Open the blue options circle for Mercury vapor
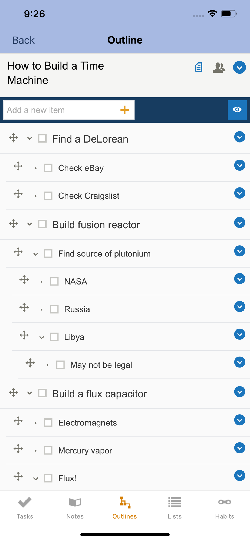250x541 pixels. (239, 448)
